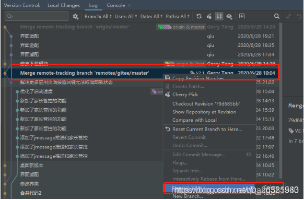Viewport: 304px width, 200px height.
Task: Open the eye Quick Settings icon
Action: point(229,17)
